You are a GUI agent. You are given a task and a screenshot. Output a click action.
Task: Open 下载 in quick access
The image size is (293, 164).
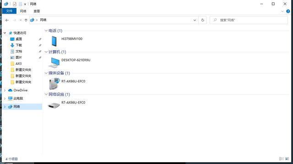(19, 45)
